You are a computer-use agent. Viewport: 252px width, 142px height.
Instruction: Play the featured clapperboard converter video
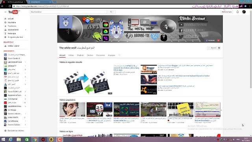click(x=86, y=80)
